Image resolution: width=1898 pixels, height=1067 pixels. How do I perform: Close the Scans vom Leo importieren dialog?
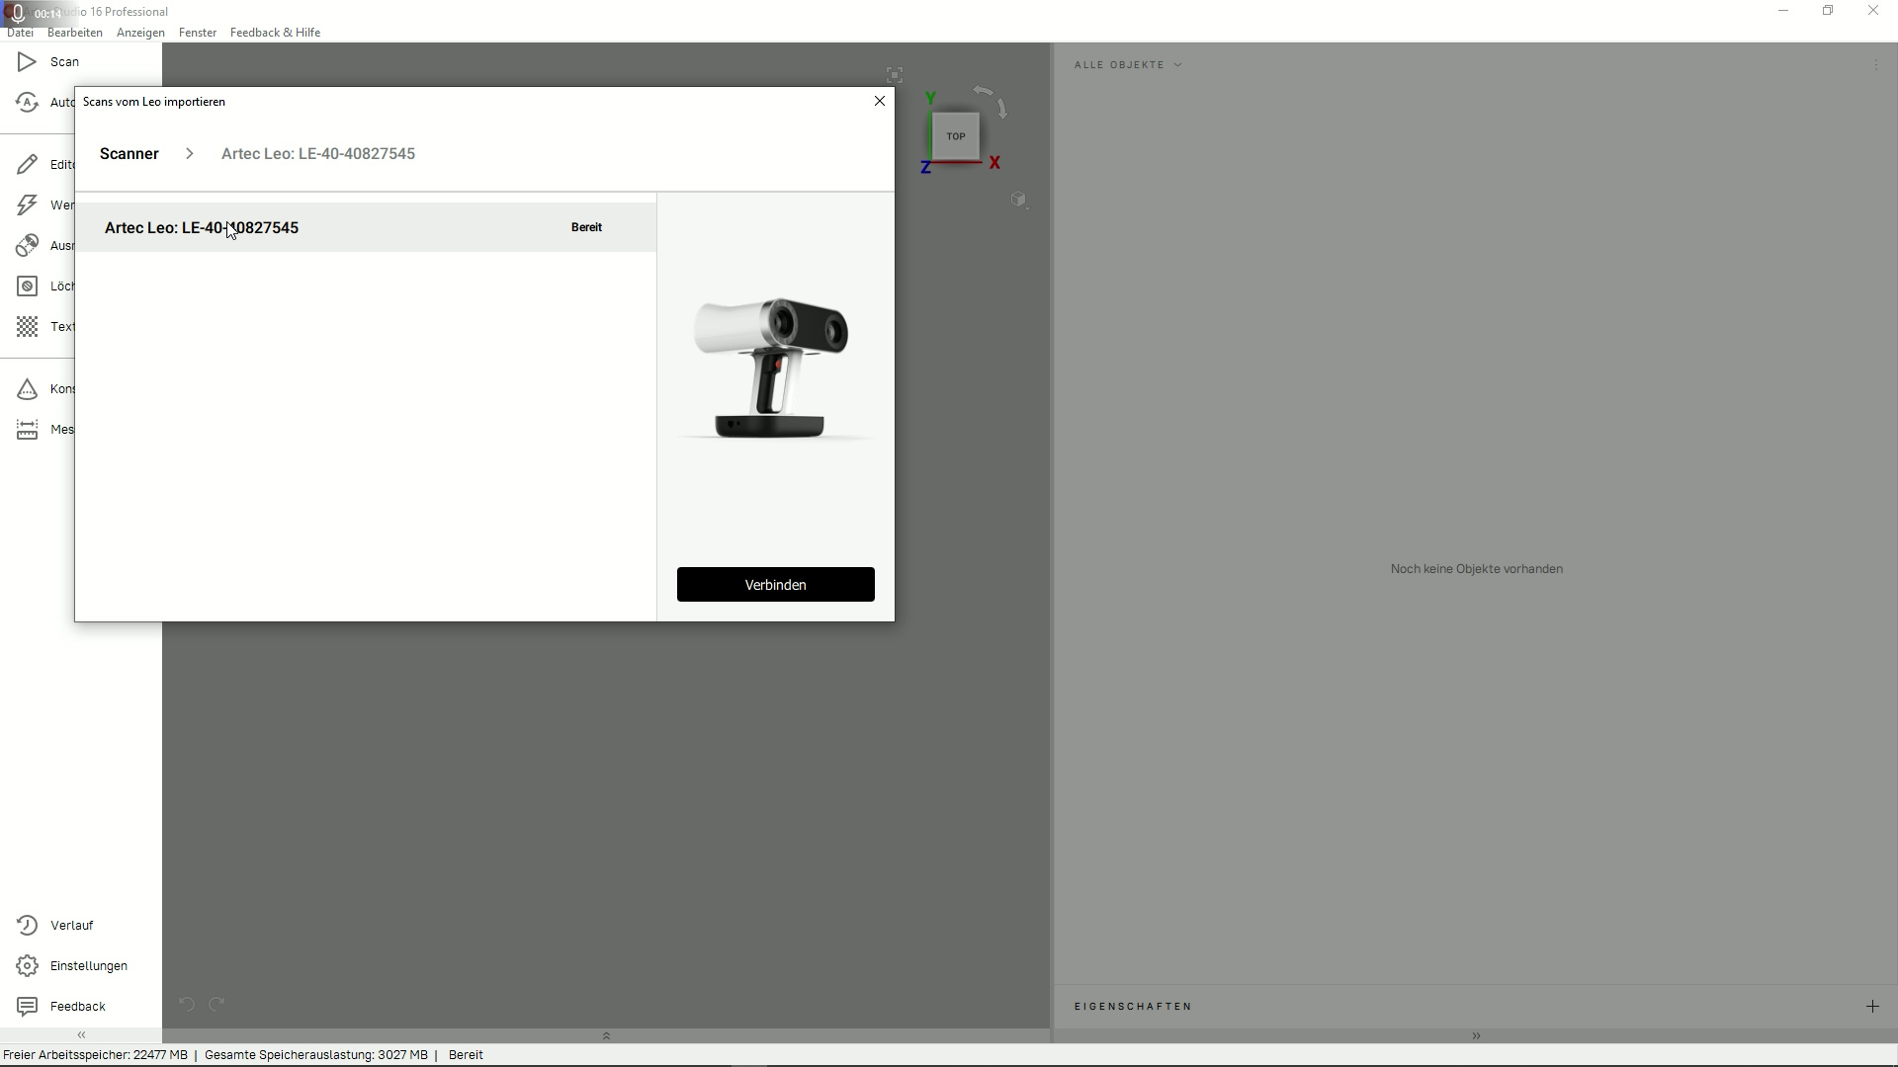tap(880, 101)
